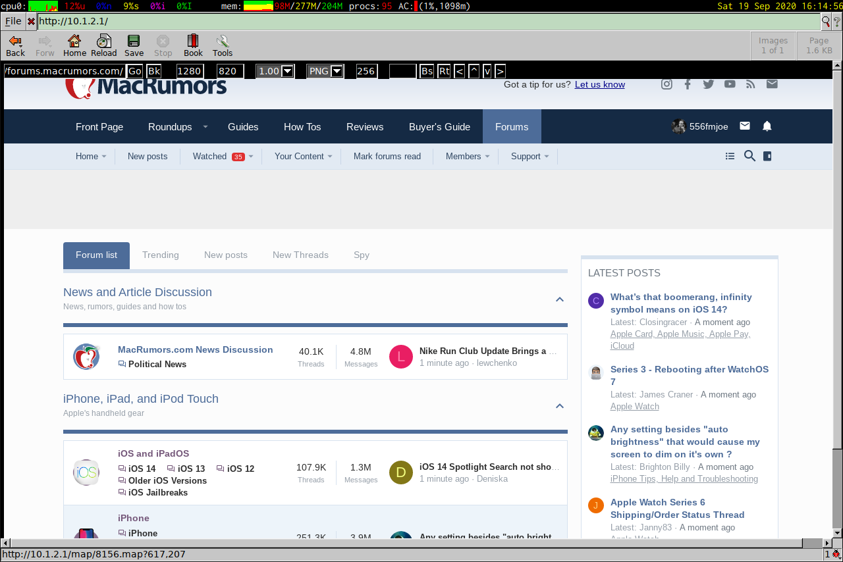Clear the URL with red X button
843x562 pixels.
(31, 21)
